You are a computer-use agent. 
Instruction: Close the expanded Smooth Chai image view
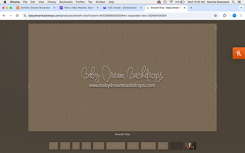click(x=215, y=27)
